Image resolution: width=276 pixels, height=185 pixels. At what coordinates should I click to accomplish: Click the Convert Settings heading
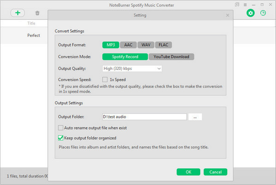[x=70, y=31]
